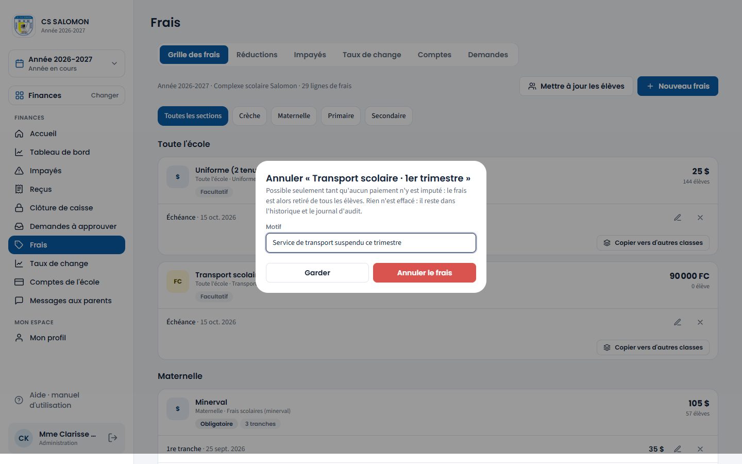742x464 pixels.
Task: Edit the Uniforme fee with the pencil icon
Action: (x=678, y=218)
